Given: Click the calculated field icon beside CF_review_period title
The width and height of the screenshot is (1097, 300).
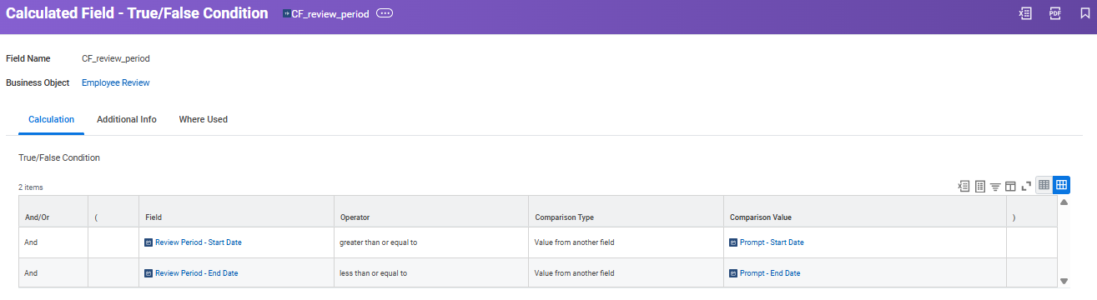Looking at the screenshot, I should pyautogui.click(x=287, y=14).
